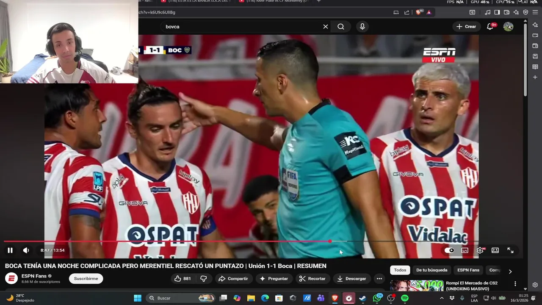Click the red progress bar scrubber
Image resolution: width=542 pixels, height=305 pixels.
[x=330, y=241]
